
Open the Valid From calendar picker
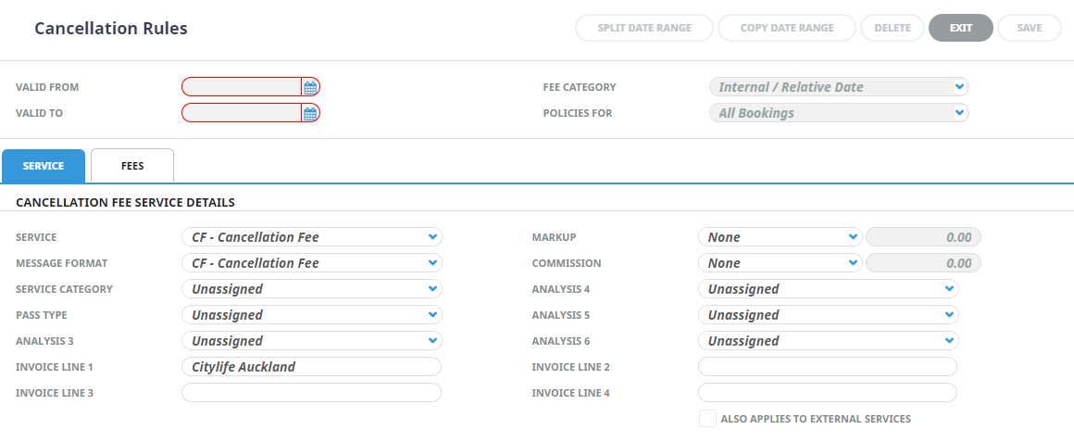310,87
